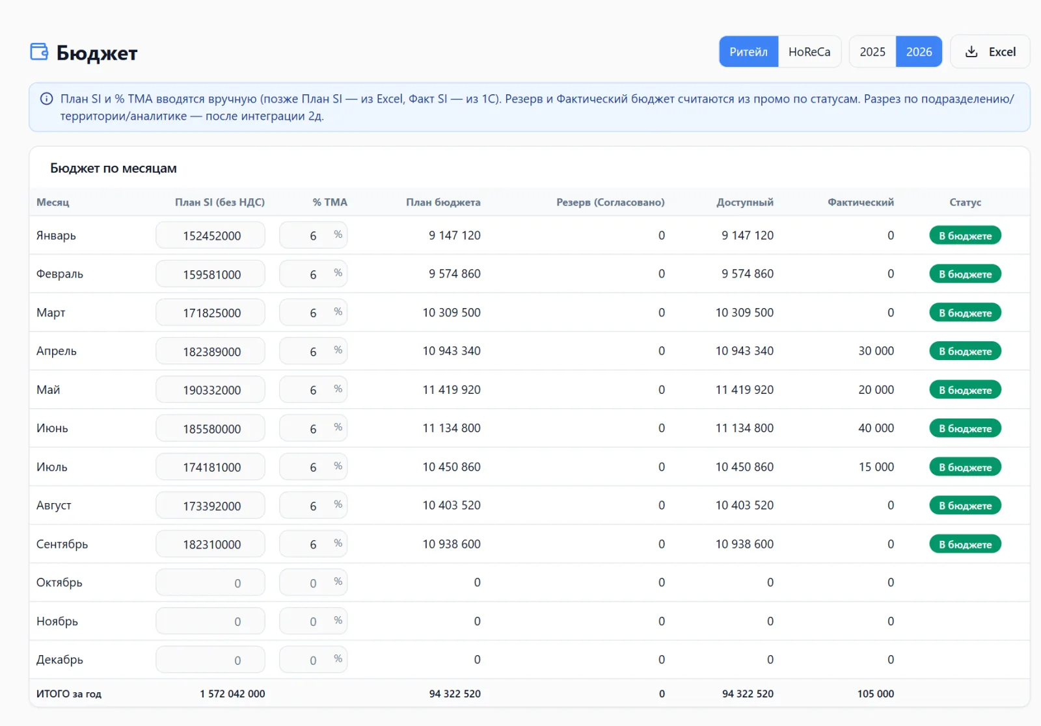This screenshot has height=726, width=1041.
Task: Click В бюджете status badge for Январь
Action: [x=965, y=235]
